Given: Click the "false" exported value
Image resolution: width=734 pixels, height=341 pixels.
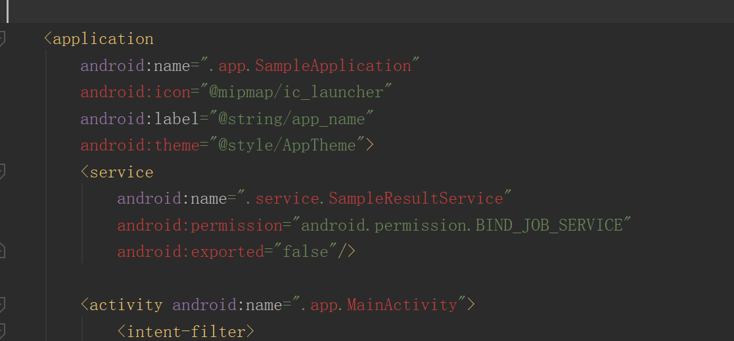Looking at the screenshot, I should [305, 252].
